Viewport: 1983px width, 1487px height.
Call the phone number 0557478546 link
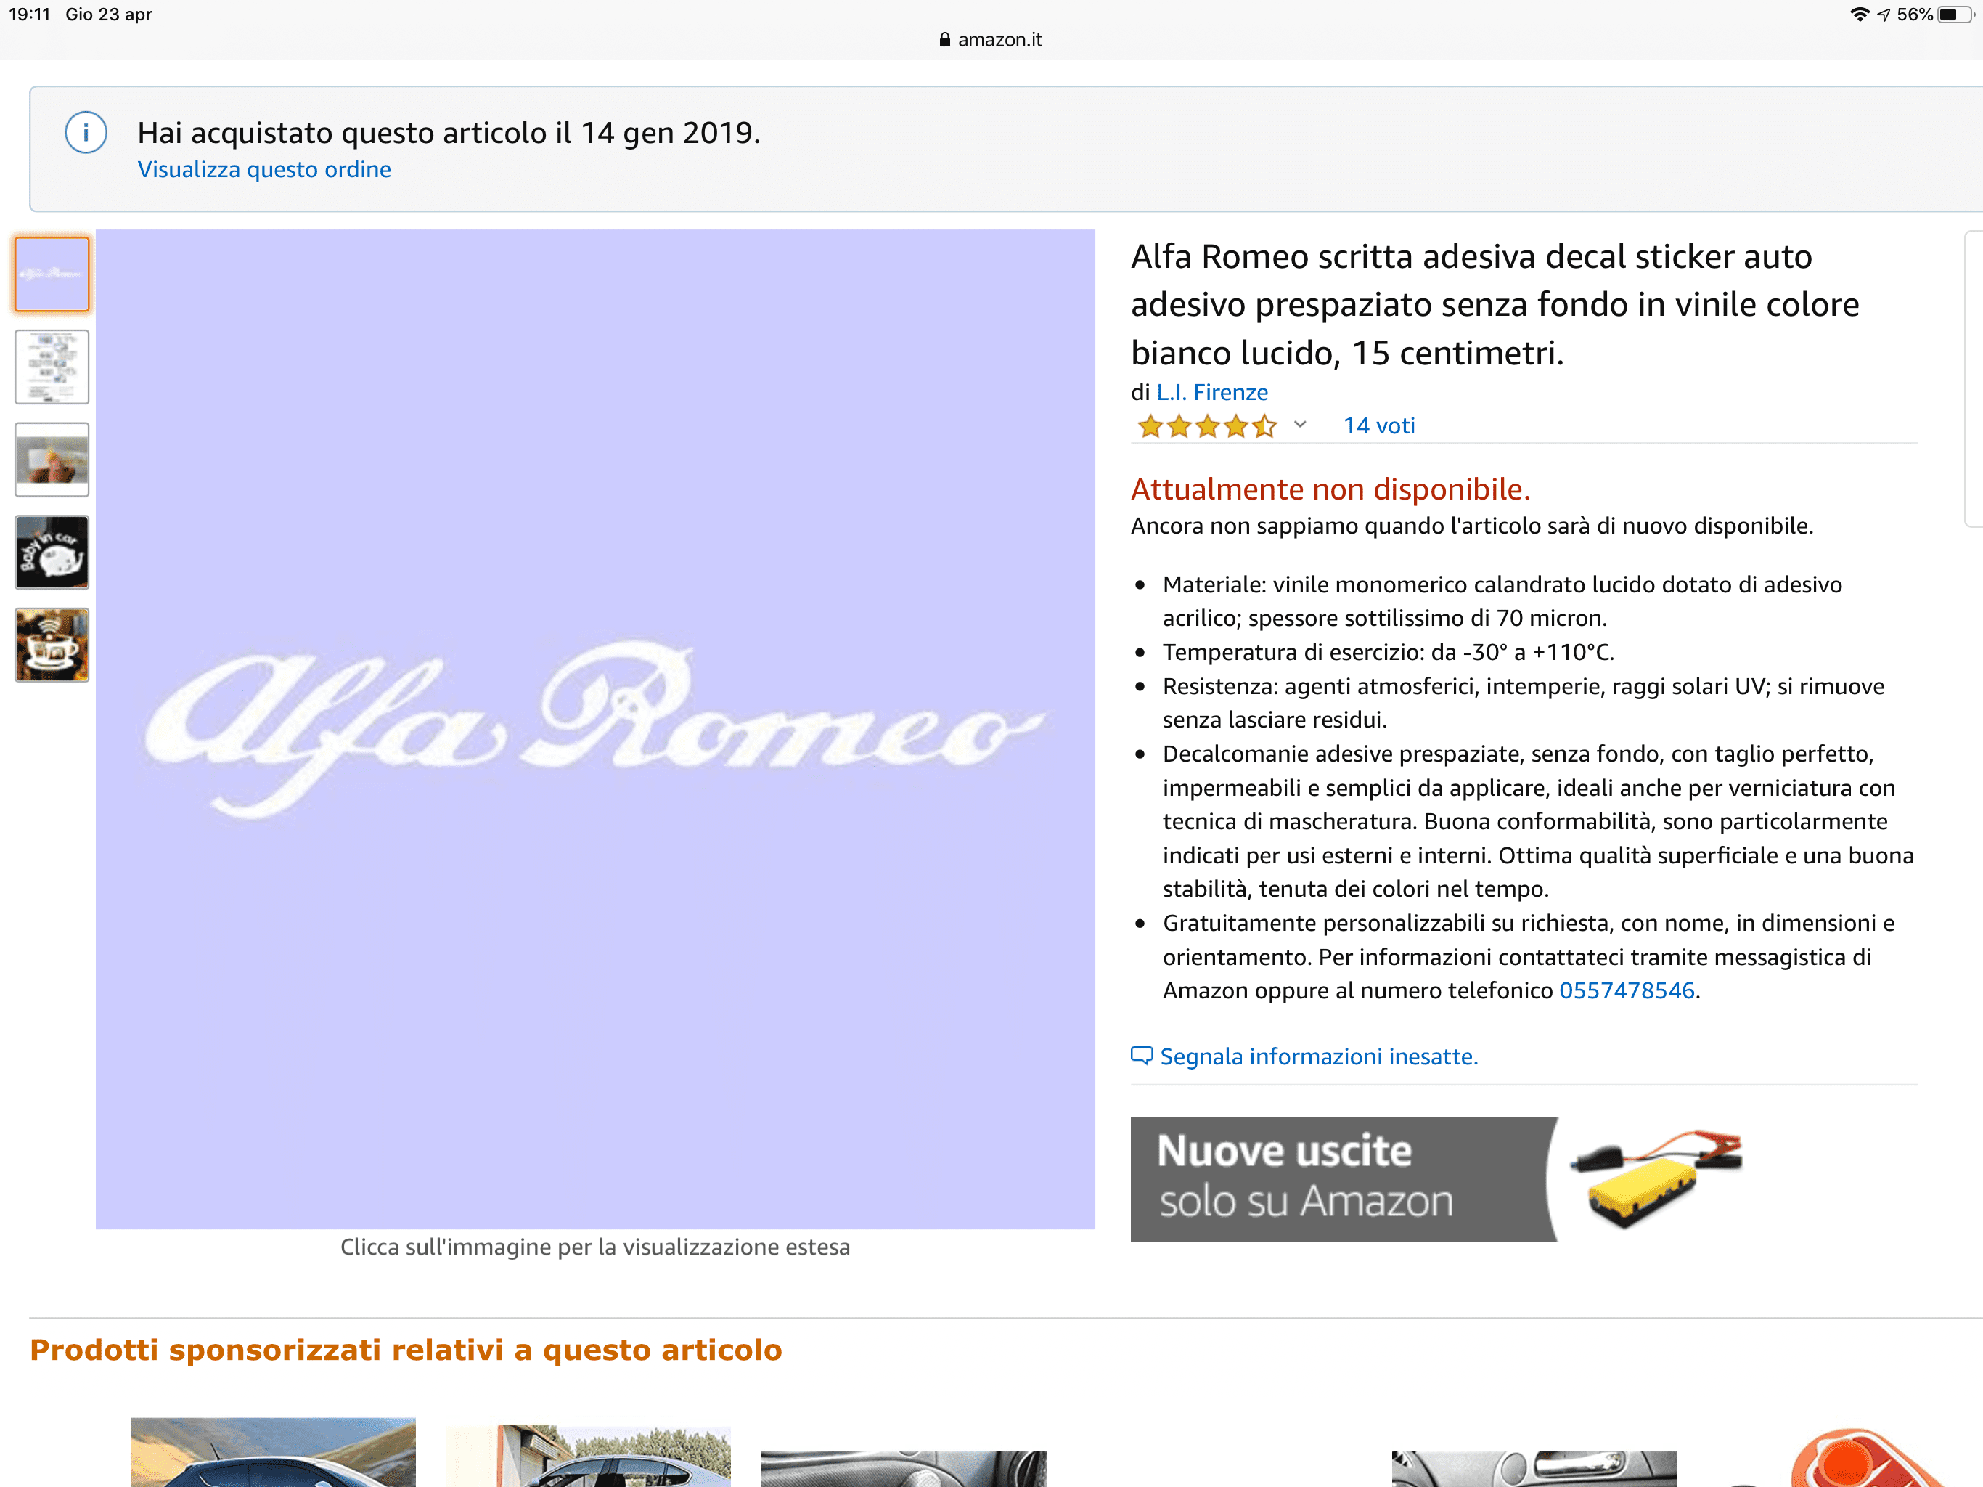click(x=1627, y=990)
